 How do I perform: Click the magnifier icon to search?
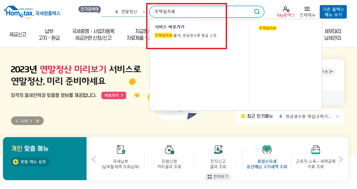(256, 12)
